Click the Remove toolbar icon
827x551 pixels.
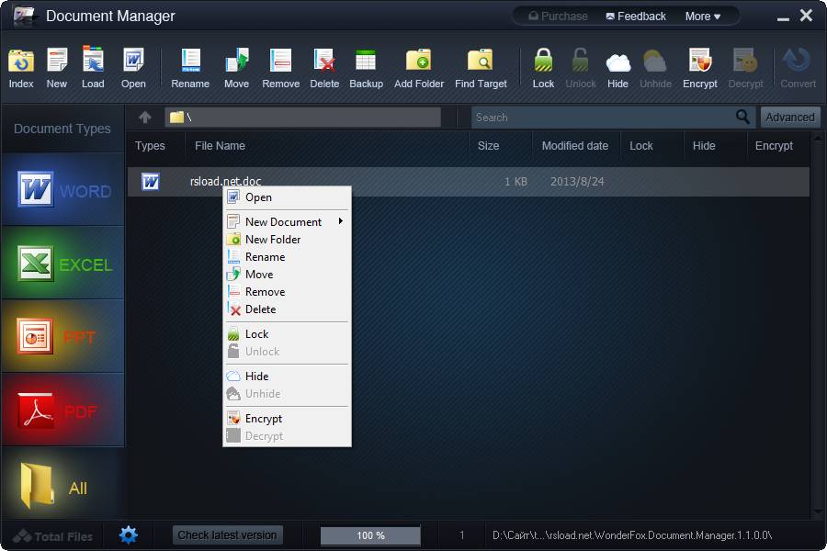pos(280,60)
